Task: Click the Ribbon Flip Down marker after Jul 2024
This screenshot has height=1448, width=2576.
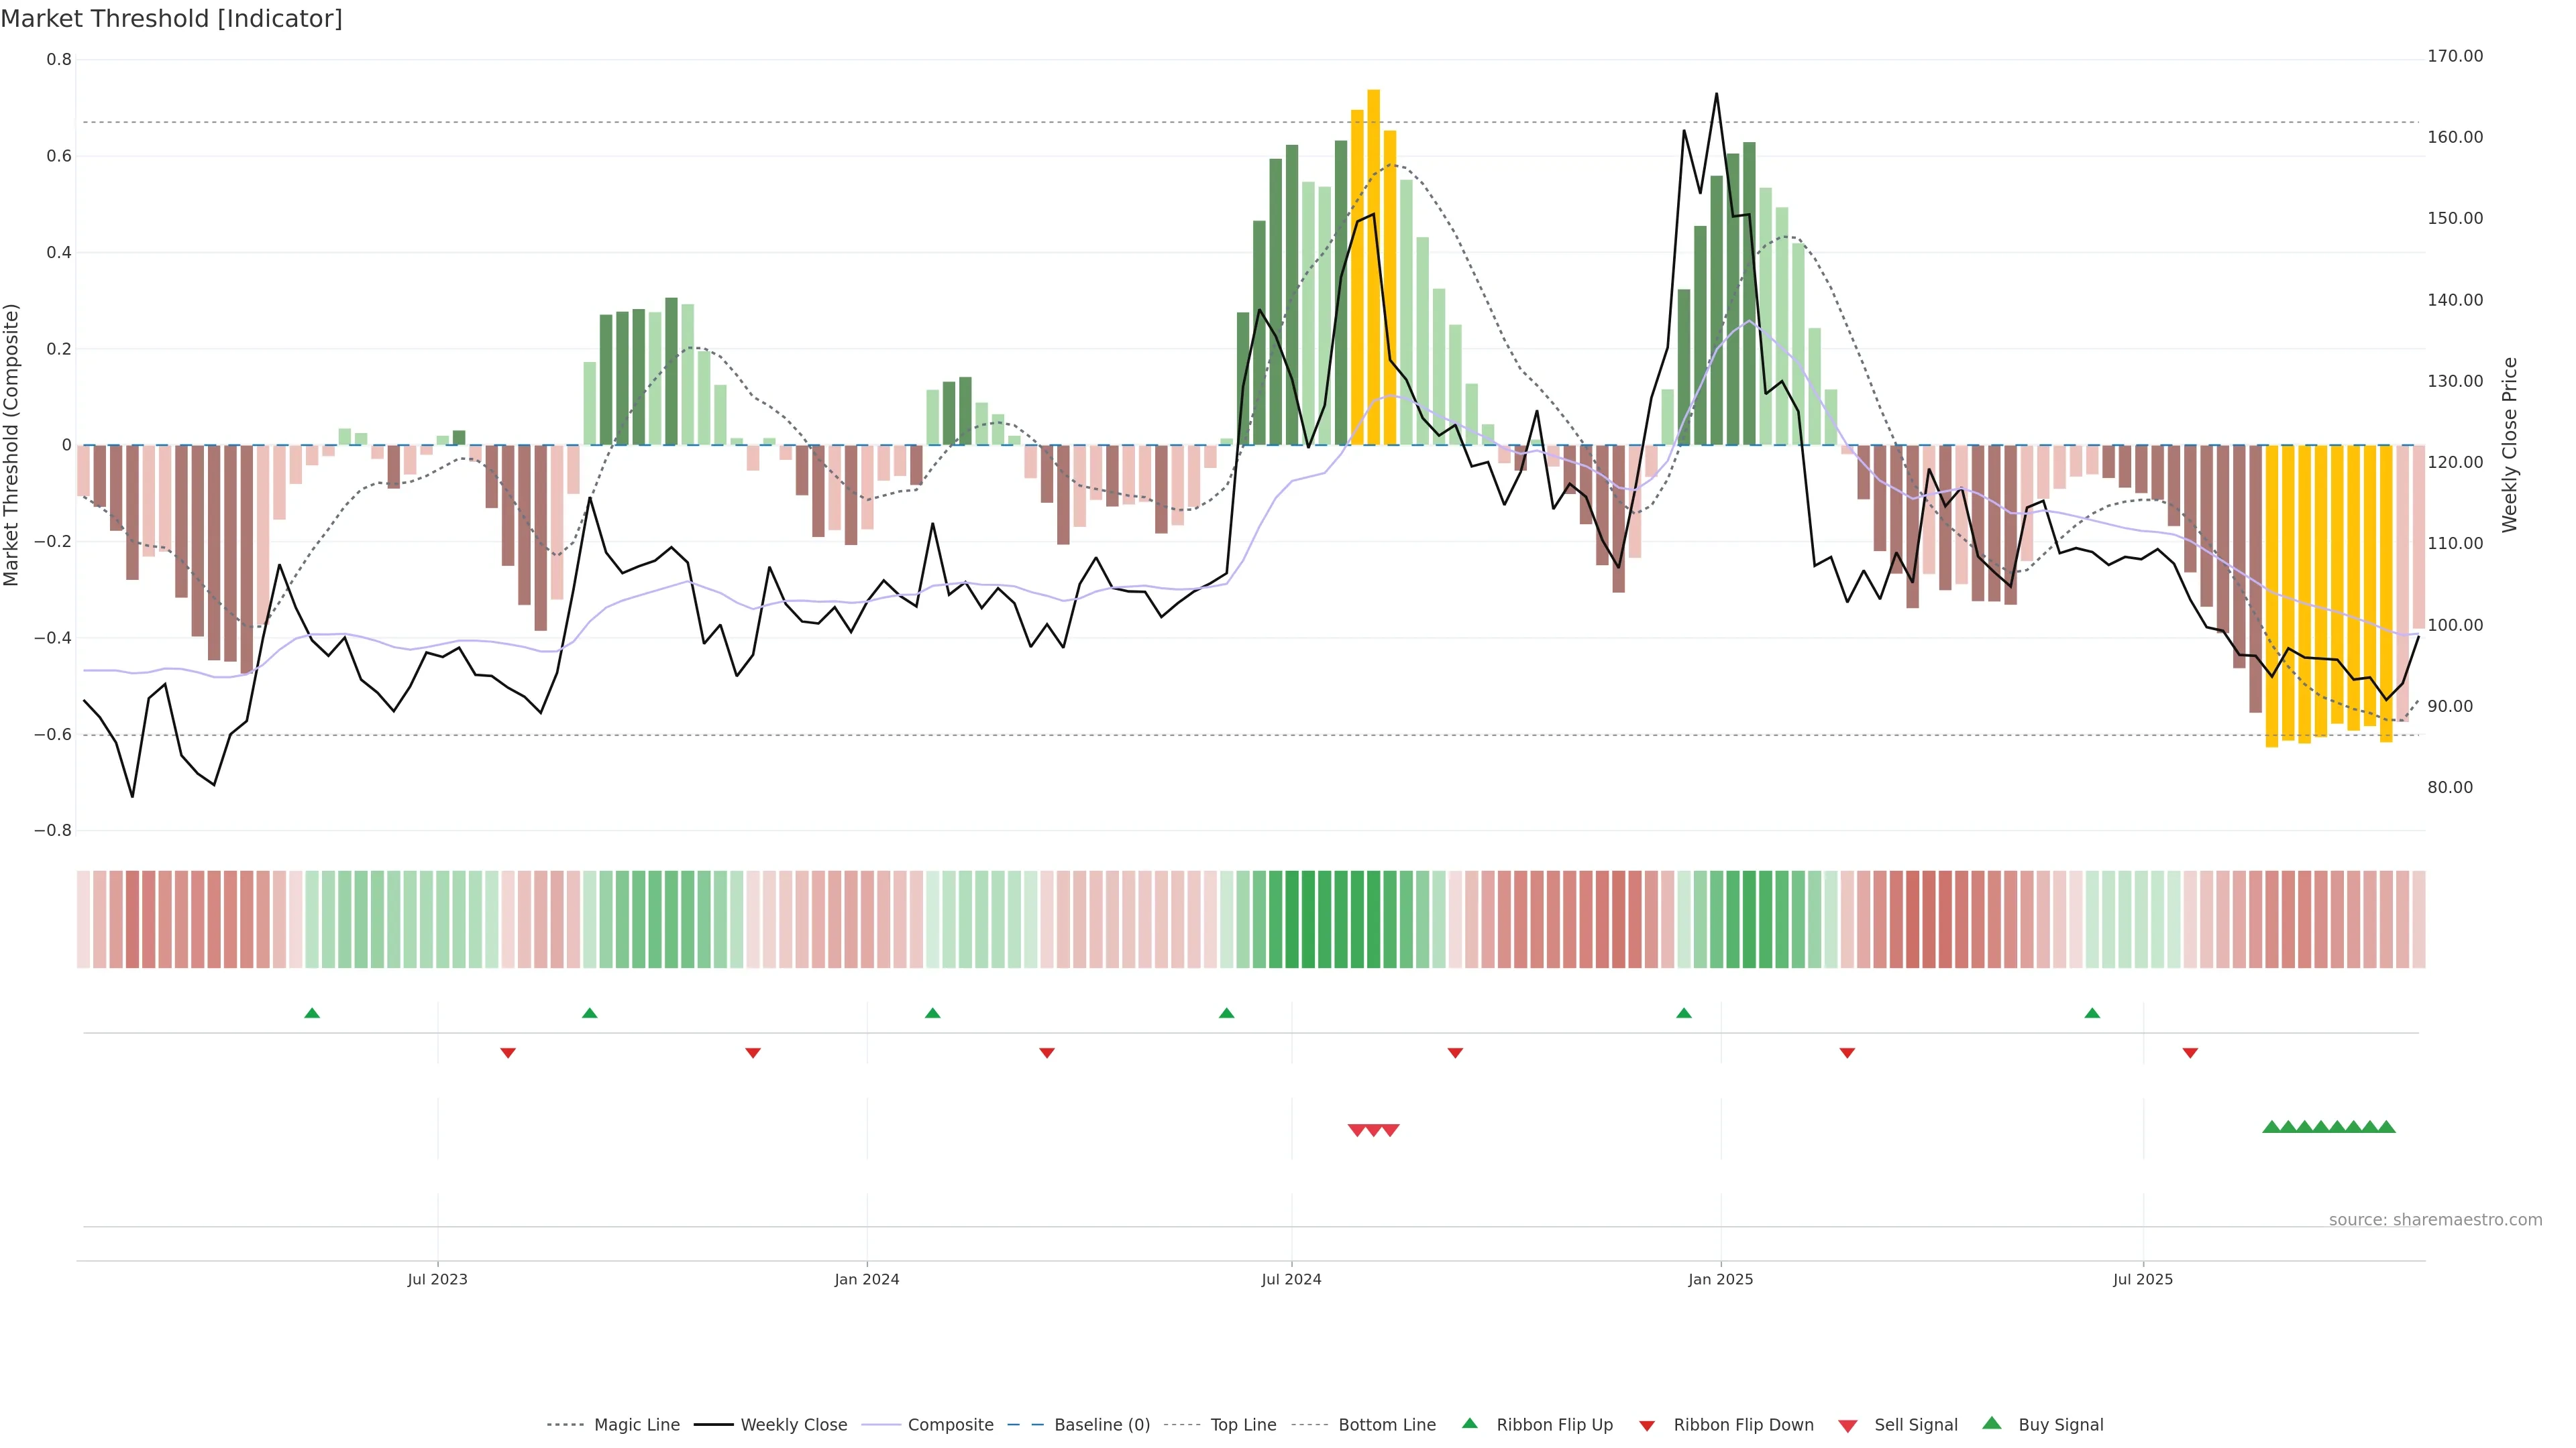Action: click(1455, 1053)
